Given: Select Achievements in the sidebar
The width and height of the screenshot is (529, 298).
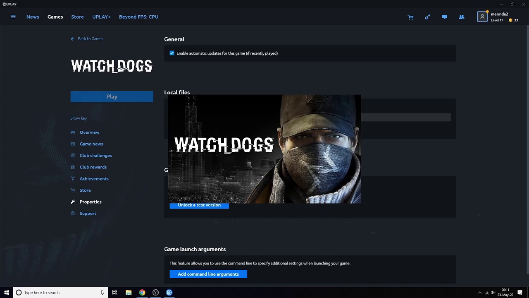Looking at the screenshot, I should (x=94, y=179).
